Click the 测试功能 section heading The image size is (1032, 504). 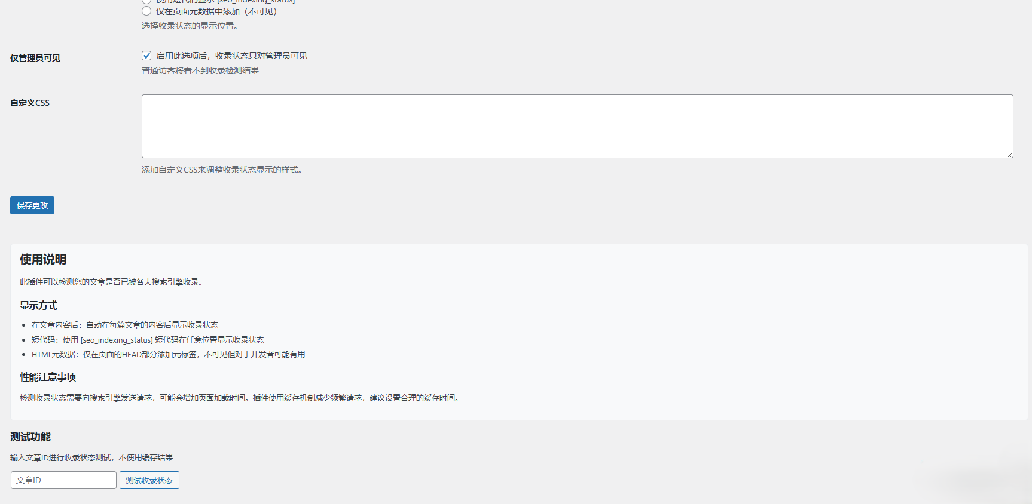[30, 437]
